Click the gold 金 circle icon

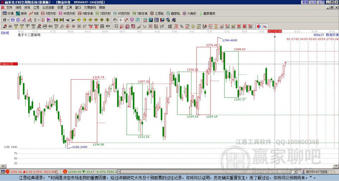click(x=193, y=26)
